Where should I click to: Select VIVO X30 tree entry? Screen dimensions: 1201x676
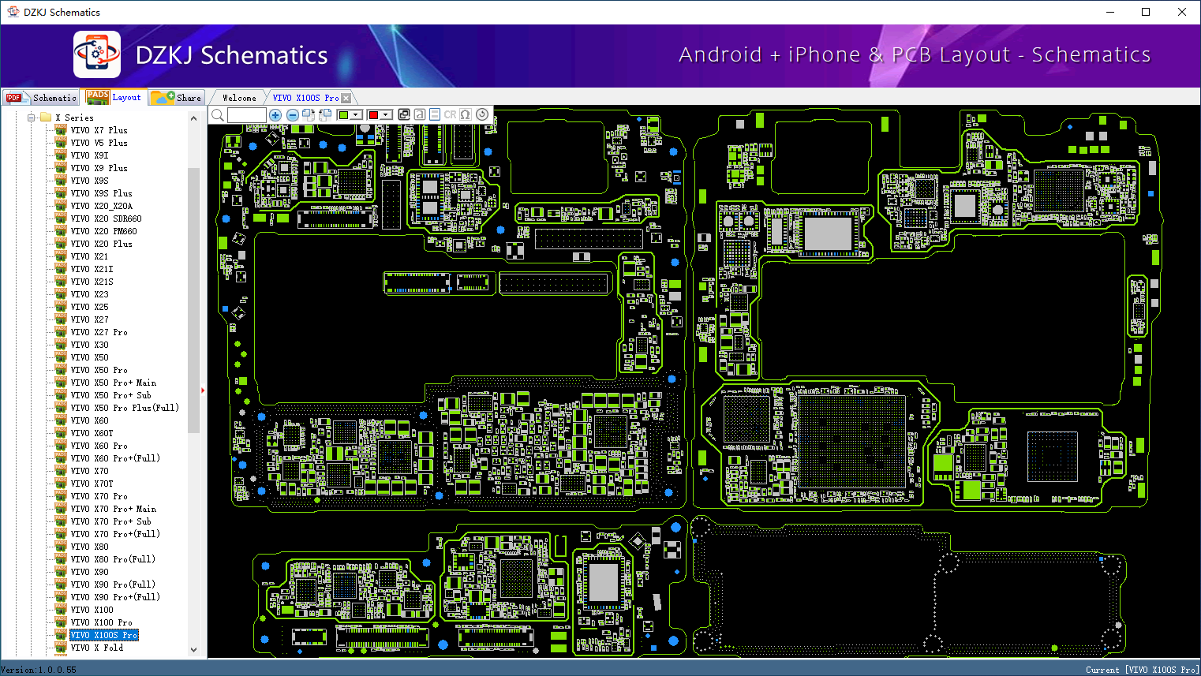[89, 345]
